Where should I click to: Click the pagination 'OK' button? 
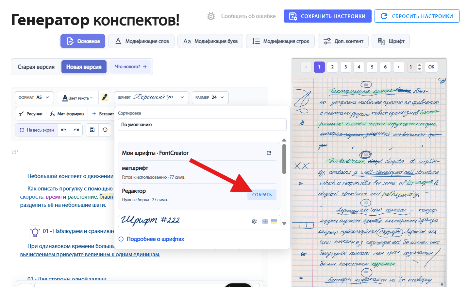tap(431, 67)
